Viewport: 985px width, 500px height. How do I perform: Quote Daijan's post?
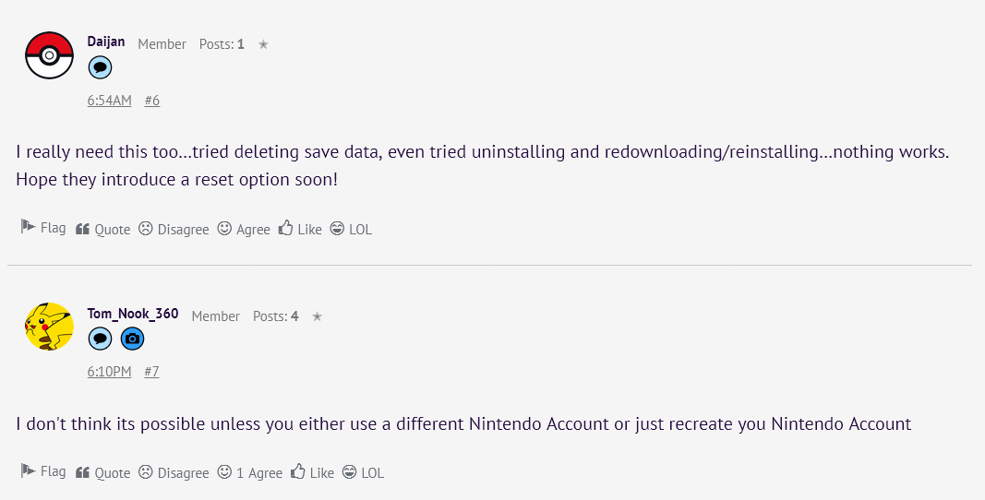[x=102, y=229]
